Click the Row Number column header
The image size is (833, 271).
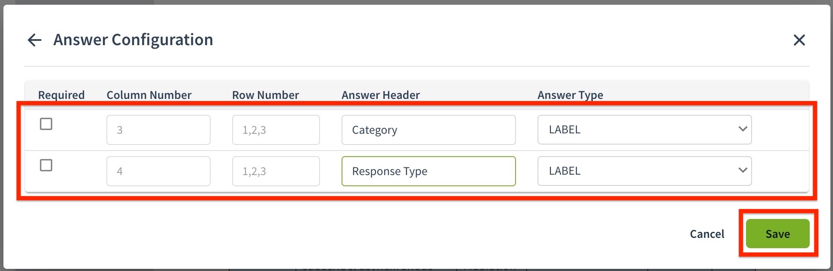pyautogui.click(x=265, y=95)
